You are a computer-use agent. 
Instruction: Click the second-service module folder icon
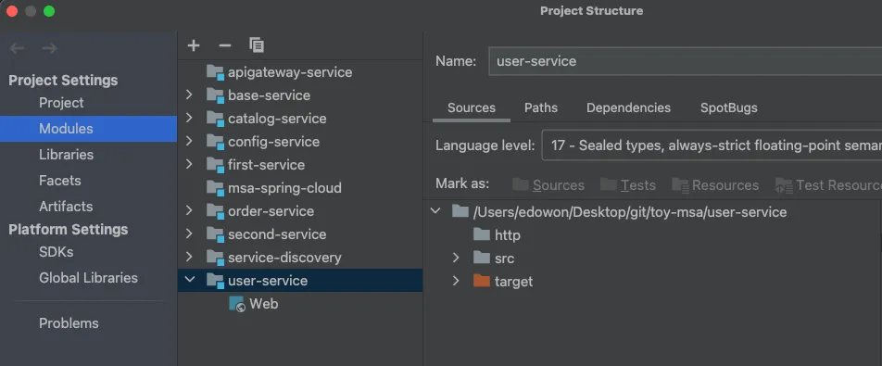point(215,233)
